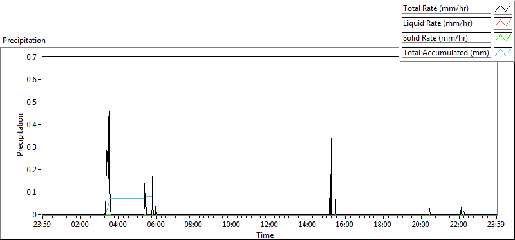
Task: Select the Solid Rate (mm/hr) legend label
Action: (446, 38)
